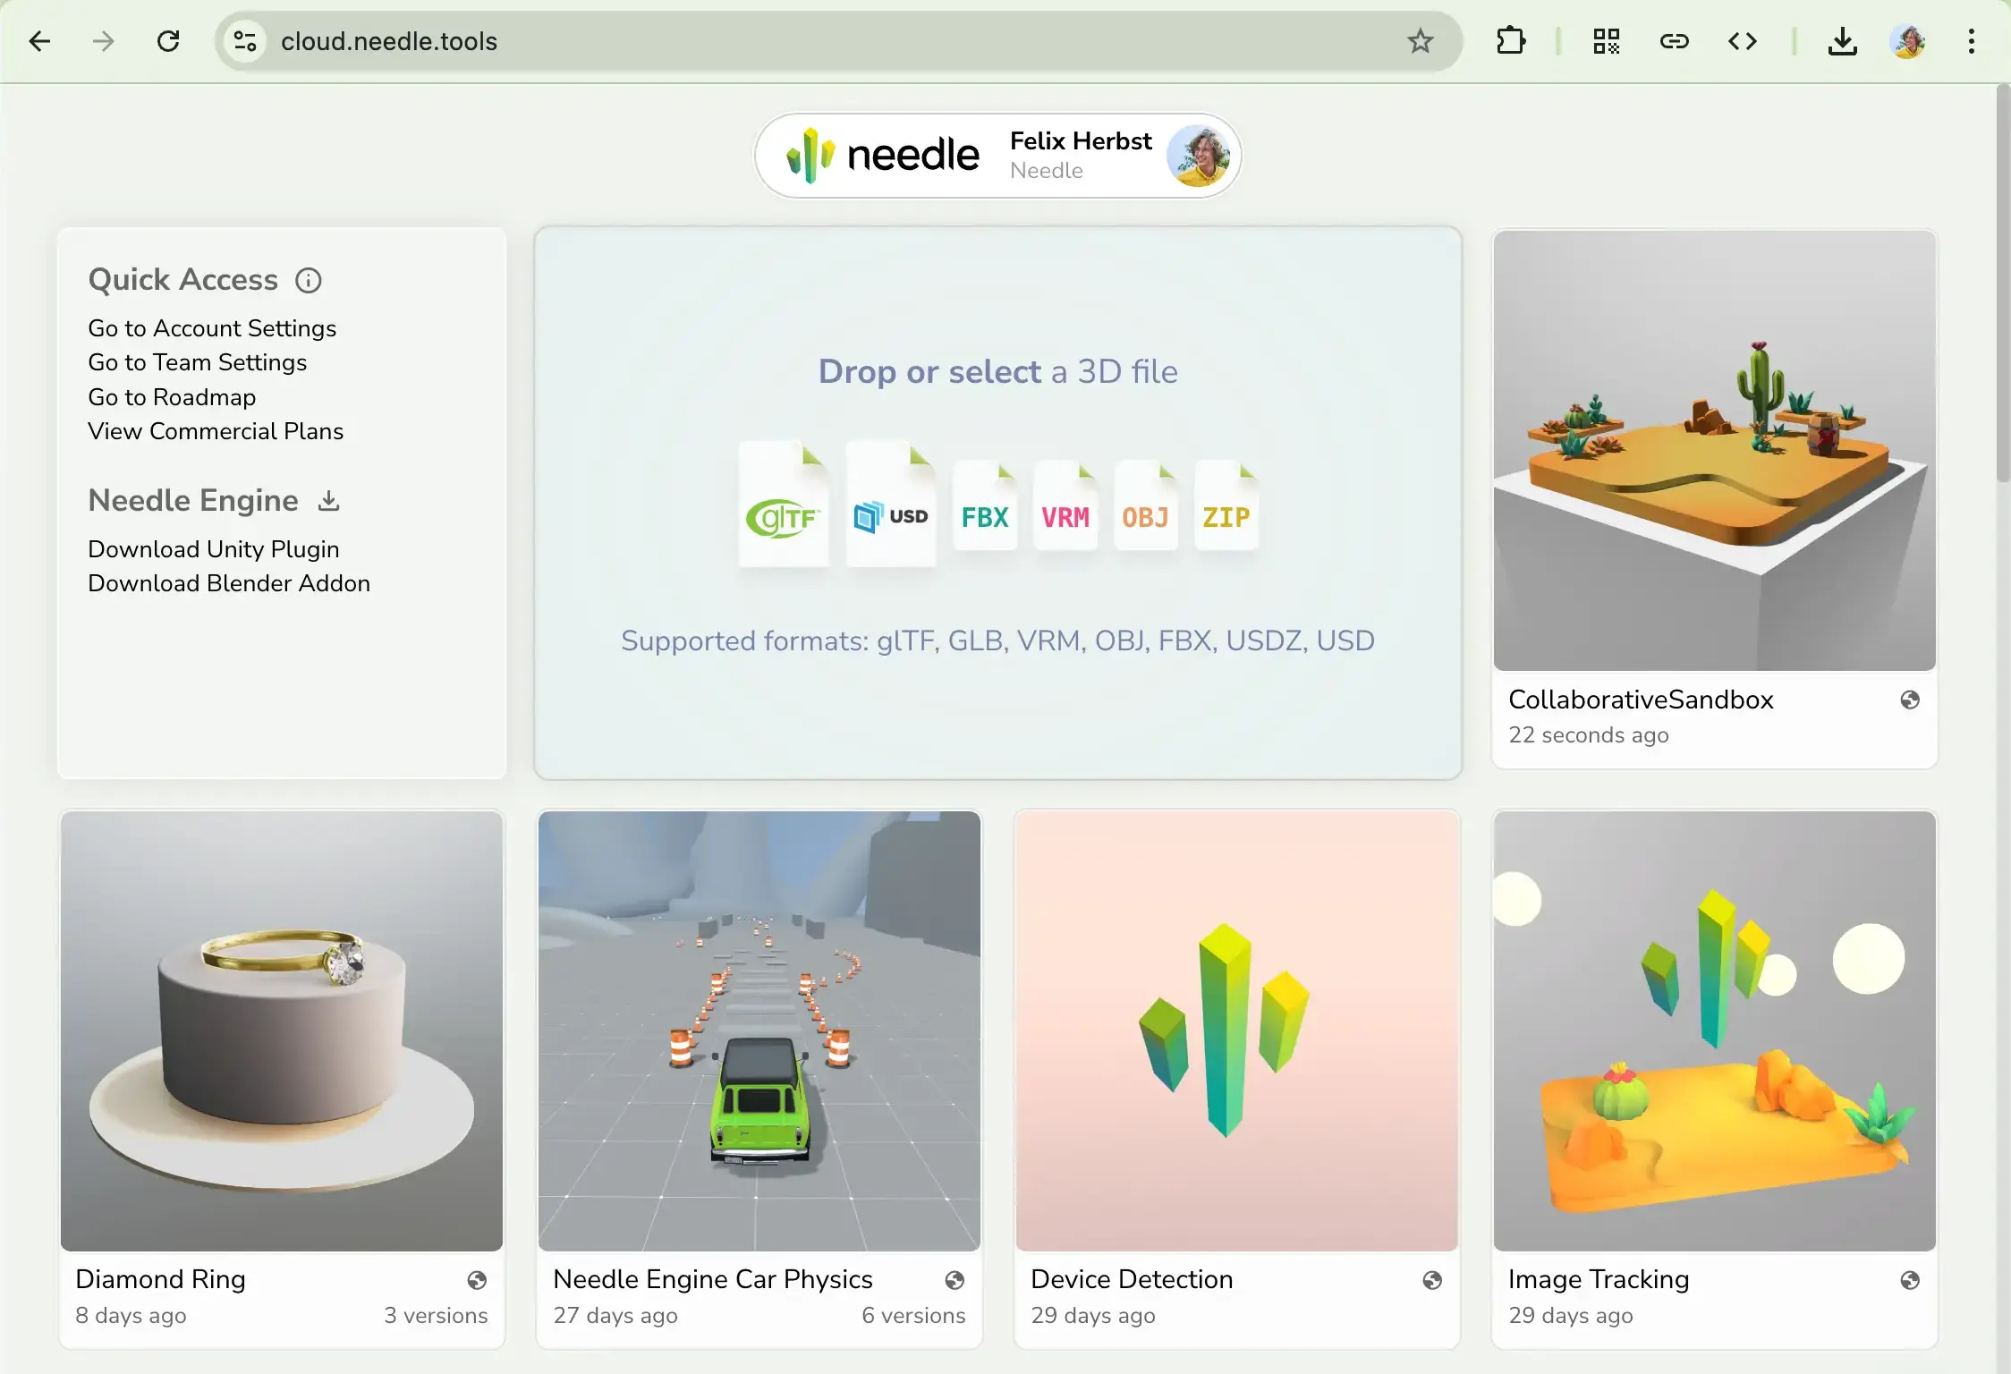Click '3 versions' on Diamond Ring card

(436, 1316)
